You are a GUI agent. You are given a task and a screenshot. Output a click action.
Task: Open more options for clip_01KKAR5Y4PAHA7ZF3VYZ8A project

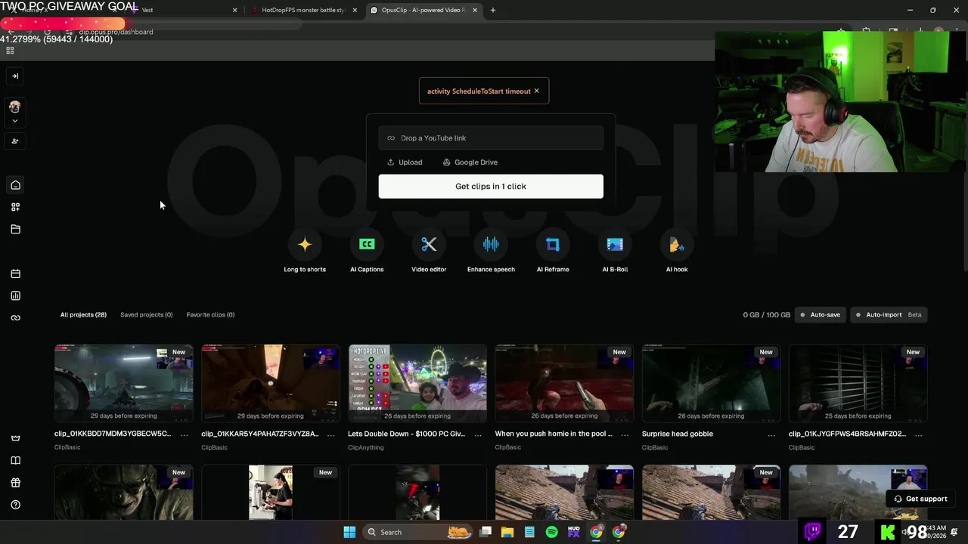pyautogui.click(x=330, y=434)
